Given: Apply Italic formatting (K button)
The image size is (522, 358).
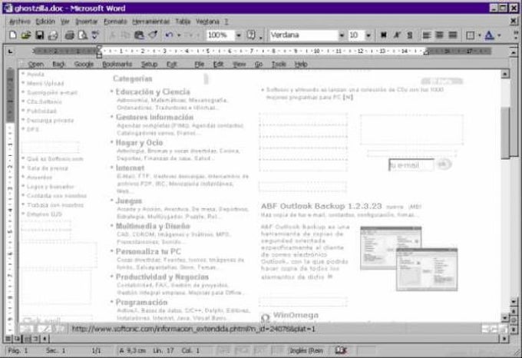Looking at the screenshot, I should (x=397, y=35).
